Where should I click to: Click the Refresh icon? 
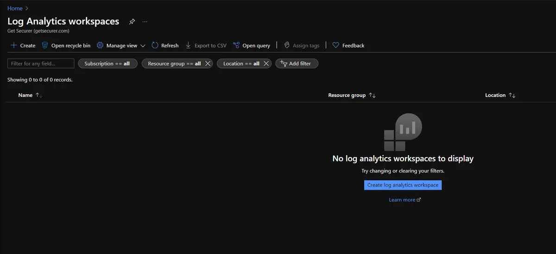[155, 45]
